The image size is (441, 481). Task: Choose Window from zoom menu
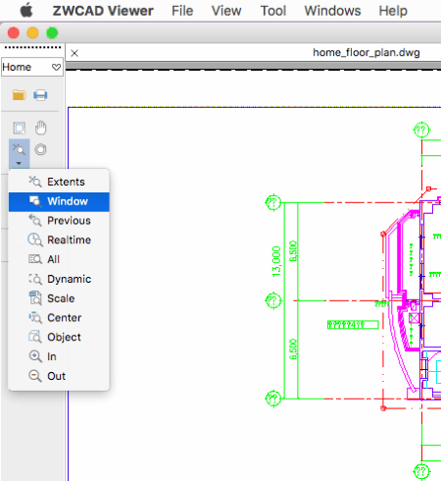pos(59,201)
